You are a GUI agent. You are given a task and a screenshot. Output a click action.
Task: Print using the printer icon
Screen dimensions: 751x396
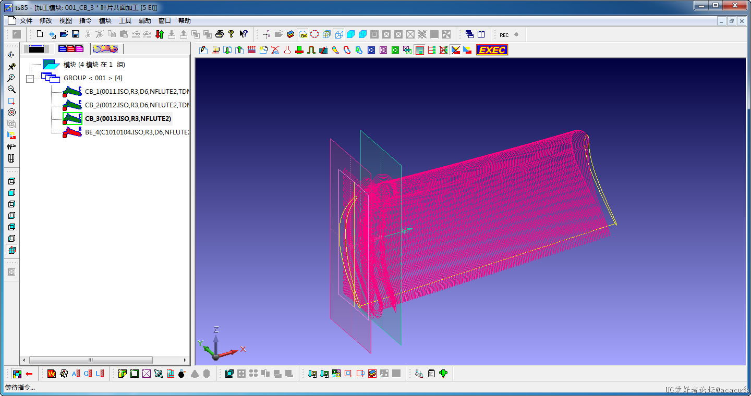[x=220, y=34]
